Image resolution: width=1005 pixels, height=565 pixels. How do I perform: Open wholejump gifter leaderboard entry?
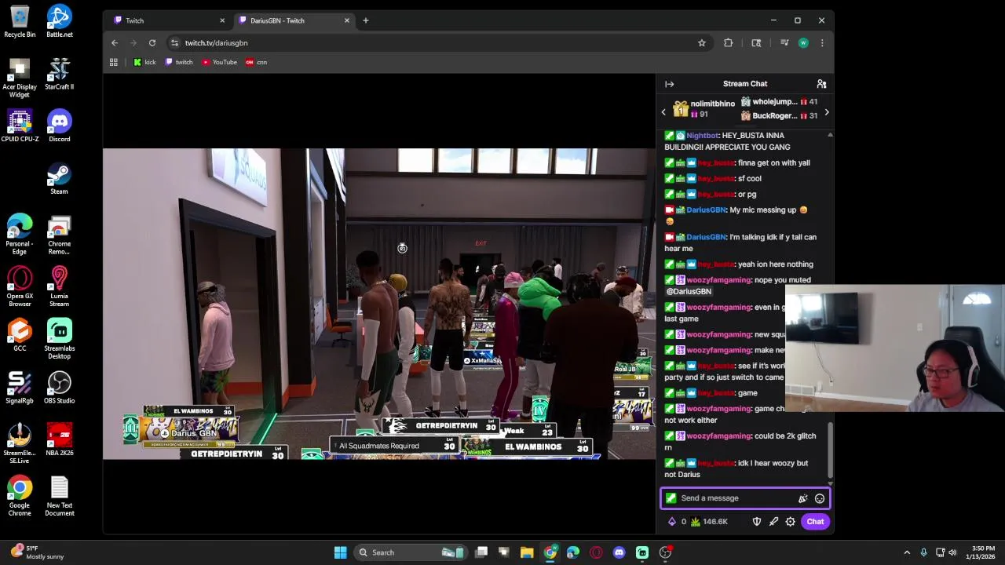pos(780,102)
